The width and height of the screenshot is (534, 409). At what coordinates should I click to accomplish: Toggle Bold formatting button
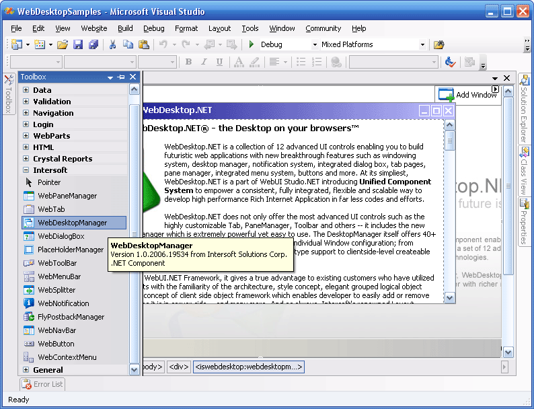[x=188, y=62]
